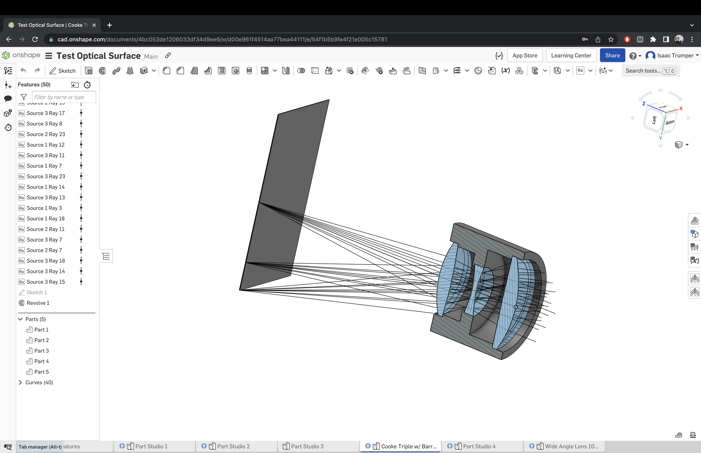Select the Loft tool icon
Image resolution: width=701 pixels, height=453 pixels.
[x=130, y=71]
